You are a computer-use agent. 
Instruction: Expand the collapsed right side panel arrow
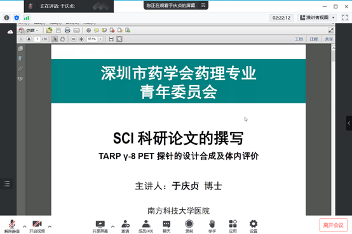(x=349, y=123)
